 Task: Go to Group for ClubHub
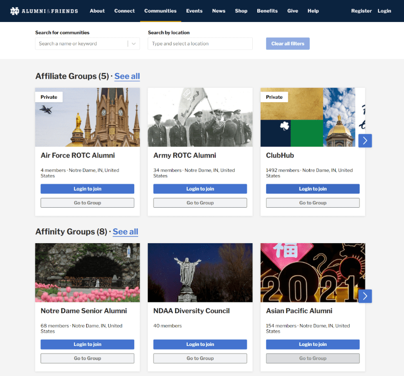[x=313, y=203]
